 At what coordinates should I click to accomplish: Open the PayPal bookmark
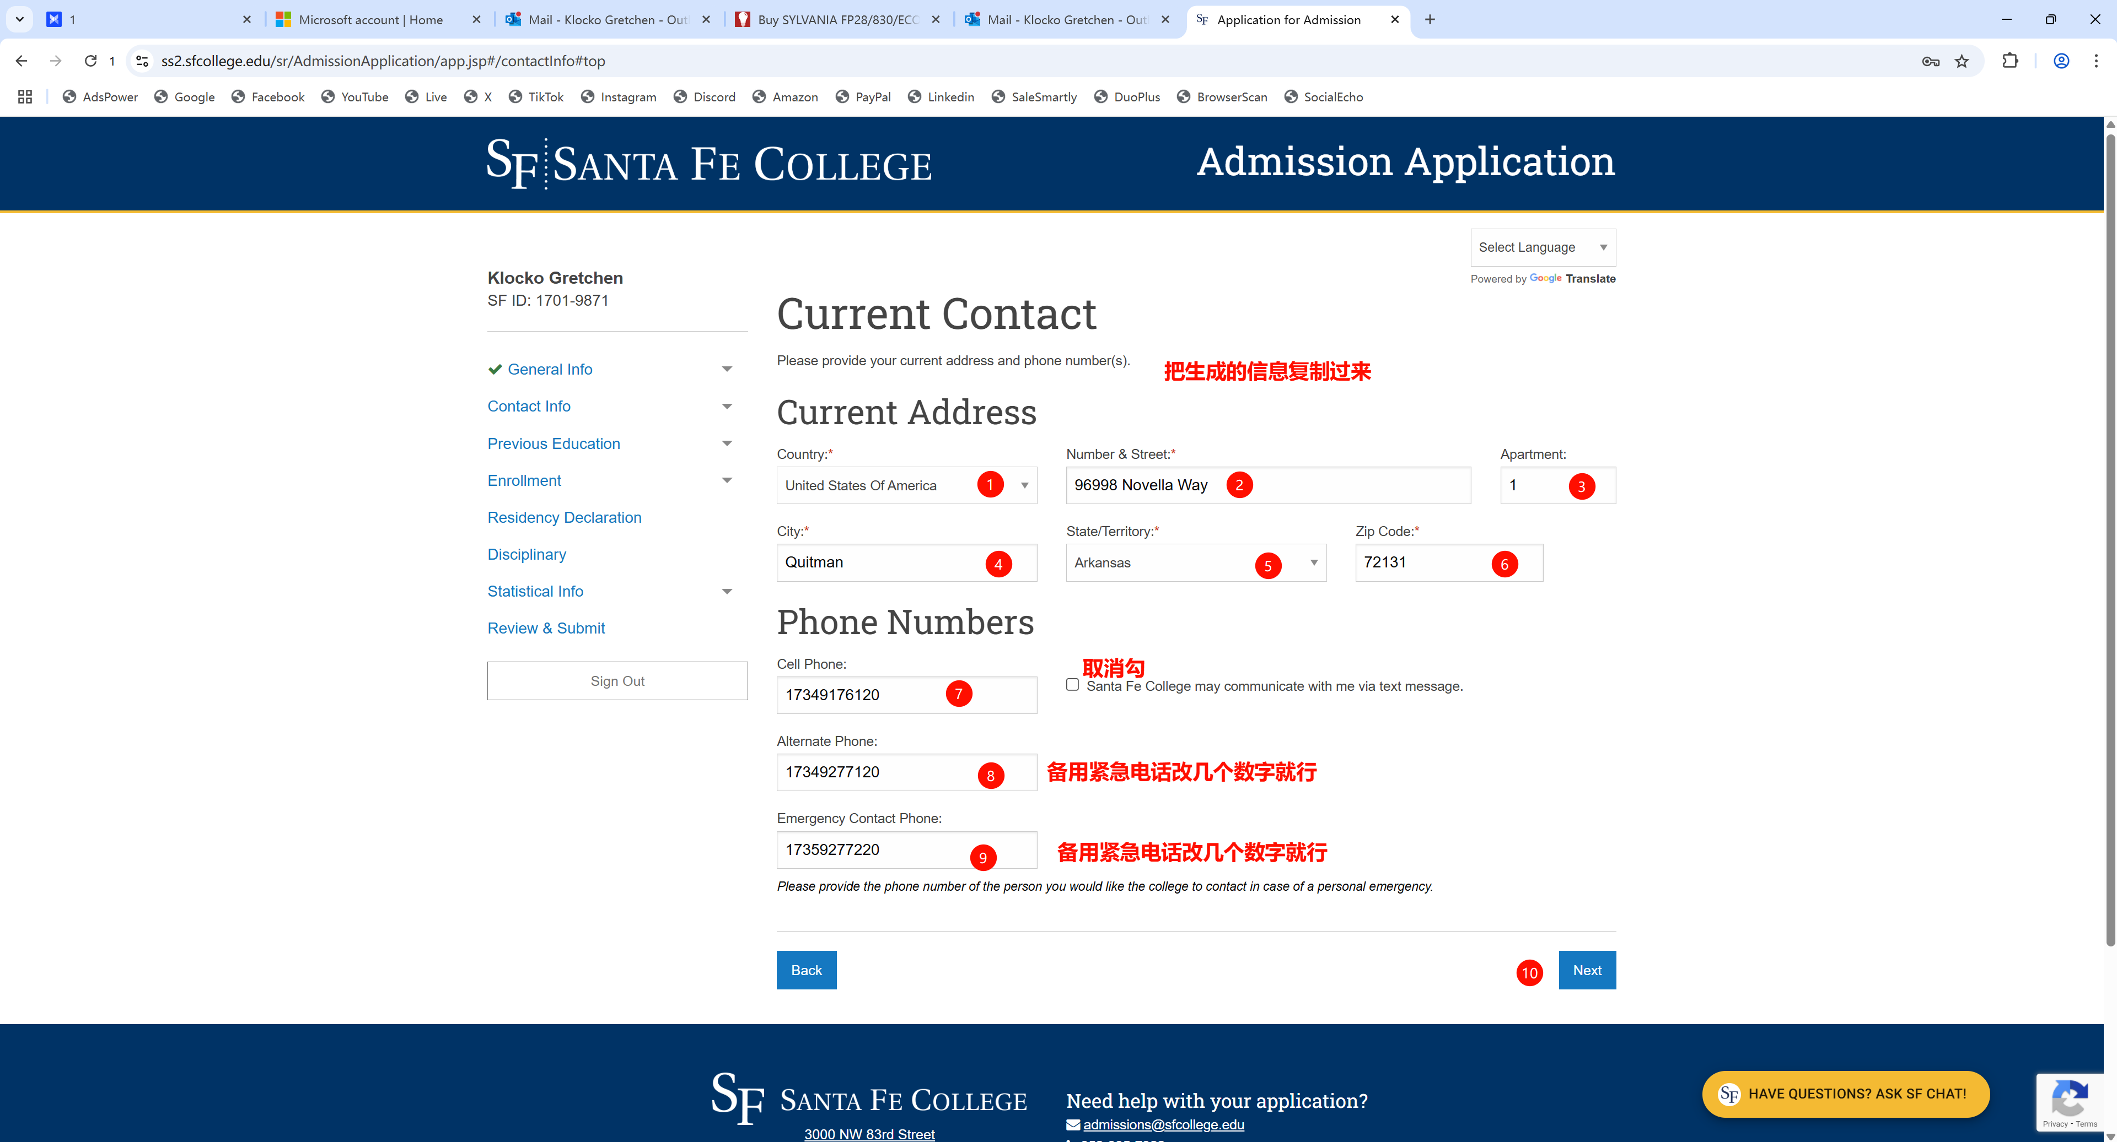pos(863,97)
